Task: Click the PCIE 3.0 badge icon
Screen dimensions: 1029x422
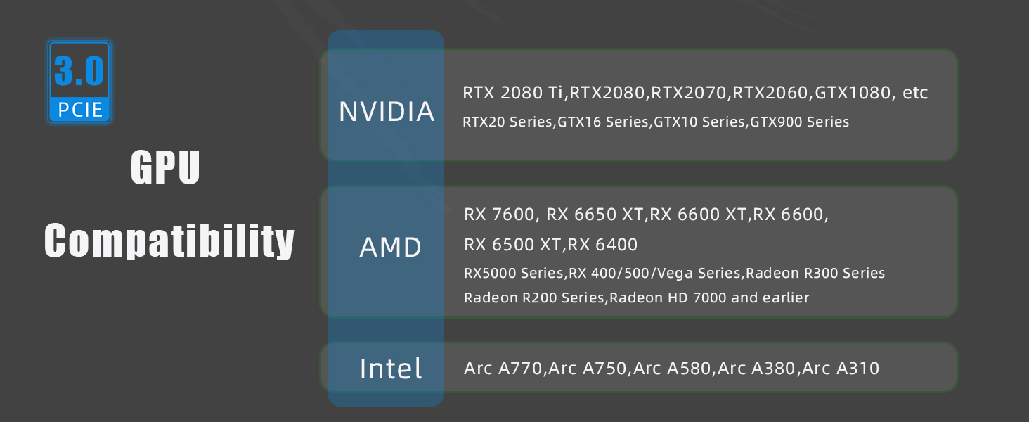Action: pyautogui.click(x=79, y=81)
